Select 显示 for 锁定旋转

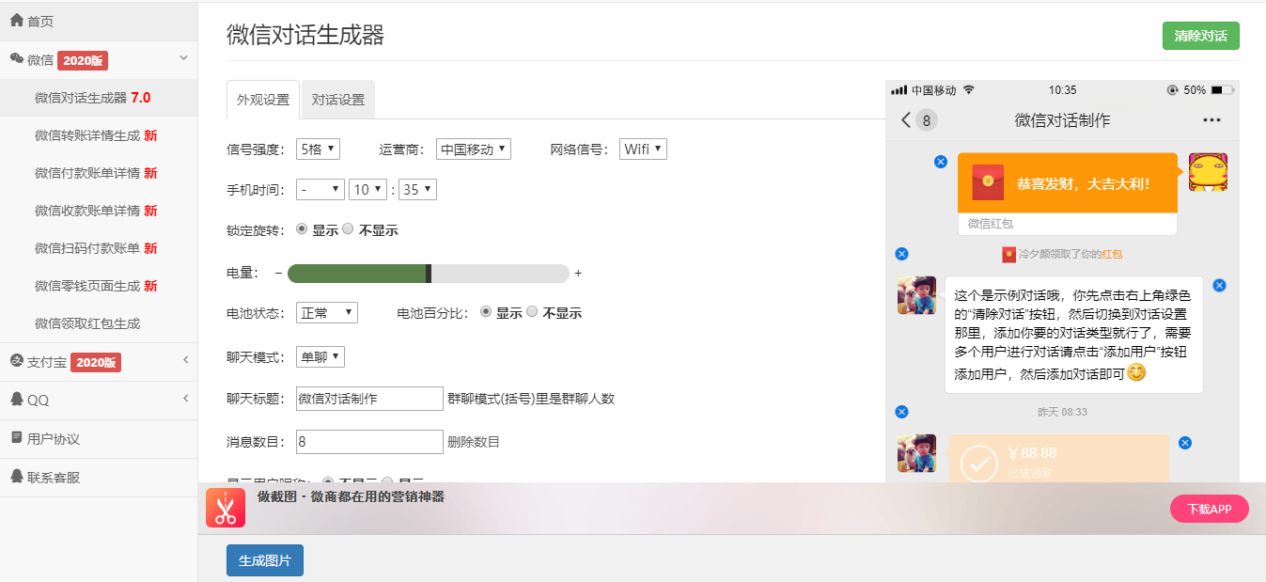pyautogui.click(x=301, y=228)
